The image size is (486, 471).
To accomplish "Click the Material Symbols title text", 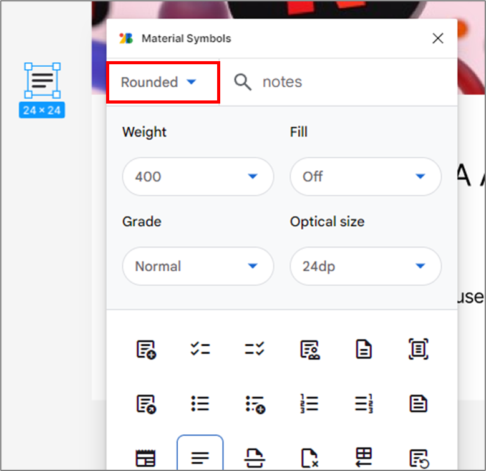I will tap(187, 39).
